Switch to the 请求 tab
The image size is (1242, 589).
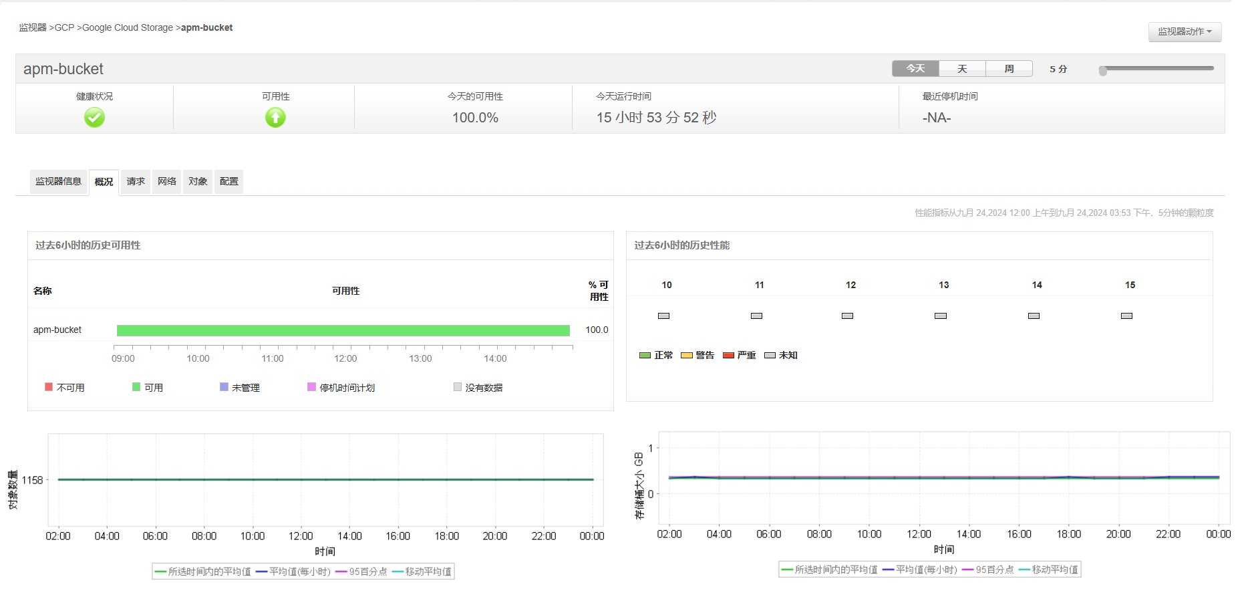(136, 181)
